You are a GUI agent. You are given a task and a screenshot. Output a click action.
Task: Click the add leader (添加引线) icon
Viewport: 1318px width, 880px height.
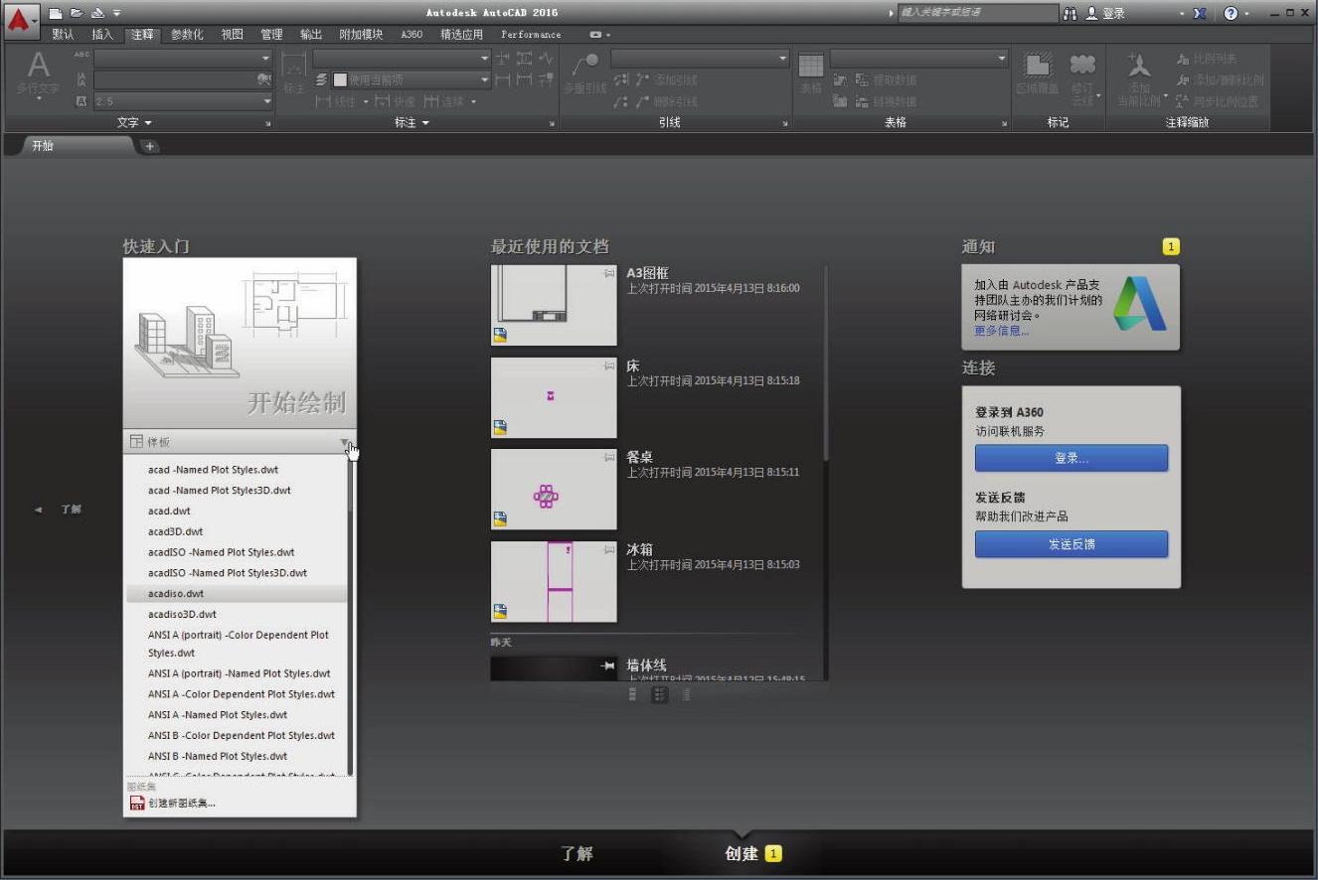click(642, 79)
